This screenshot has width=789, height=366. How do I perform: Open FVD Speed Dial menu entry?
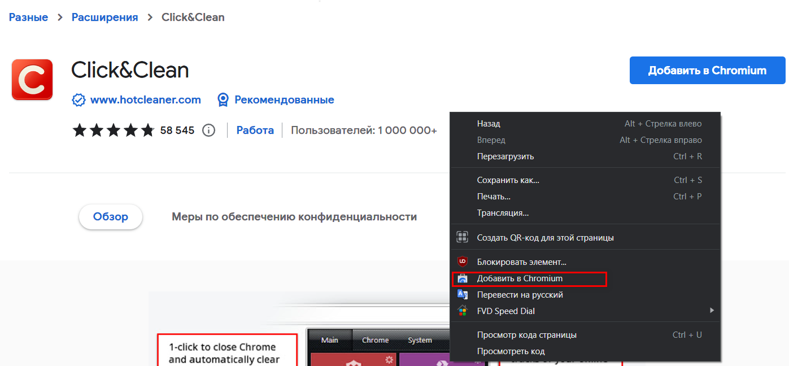[x=585, y=311]
